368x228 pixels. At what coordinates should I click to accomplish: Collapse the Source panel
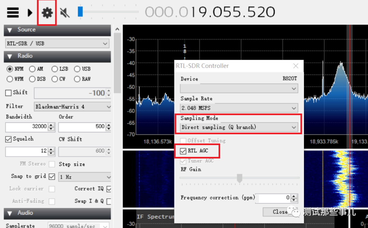(x=10, y=30)
